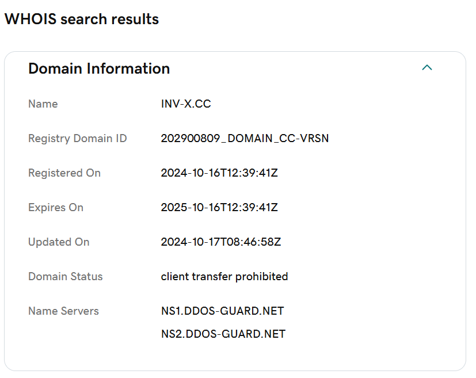Click the DOMAIN_CC-VRSN portion of the registry ID
476x378 pixels.
(x=278, y=138)
